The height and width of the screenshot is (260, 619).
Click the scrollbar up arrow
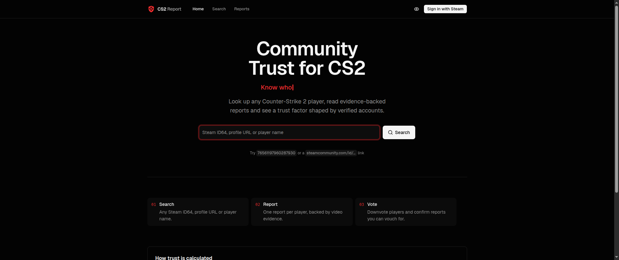pyautogui.click(x=616, y=2)
